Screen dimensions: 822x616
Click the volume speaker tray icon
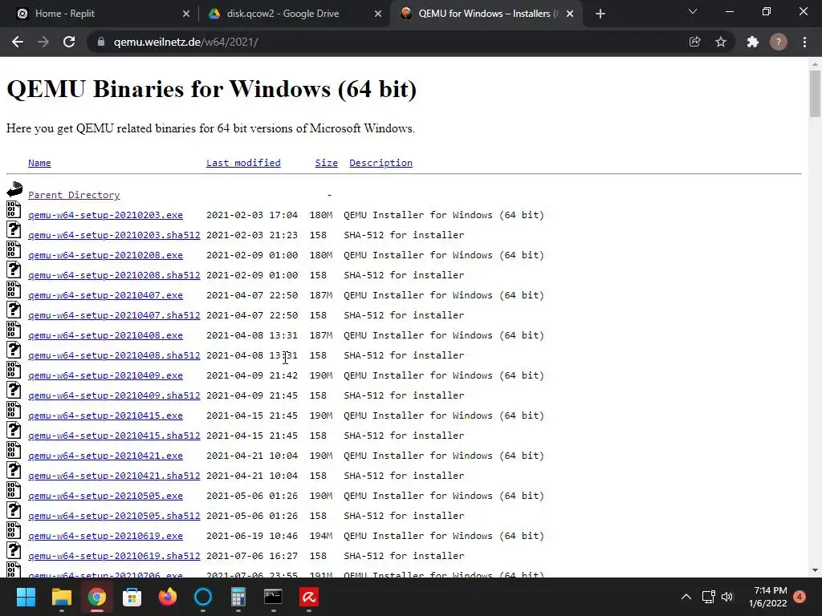pyautogui.click(x=727, y=597)
